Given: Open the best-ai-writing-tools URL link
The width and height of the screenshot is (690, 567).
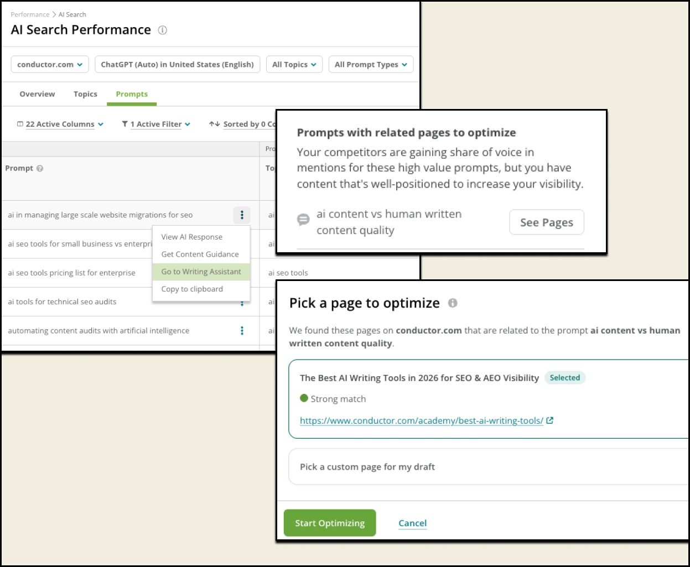Looking at the screenshot, I should point(422,420).
